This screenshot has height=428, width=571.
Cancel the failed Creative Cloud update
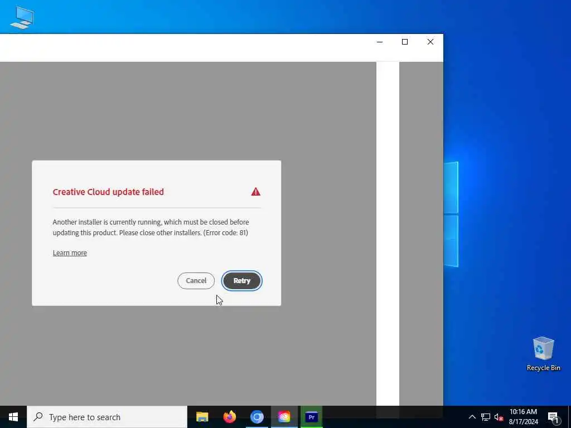tap(196, 281)
